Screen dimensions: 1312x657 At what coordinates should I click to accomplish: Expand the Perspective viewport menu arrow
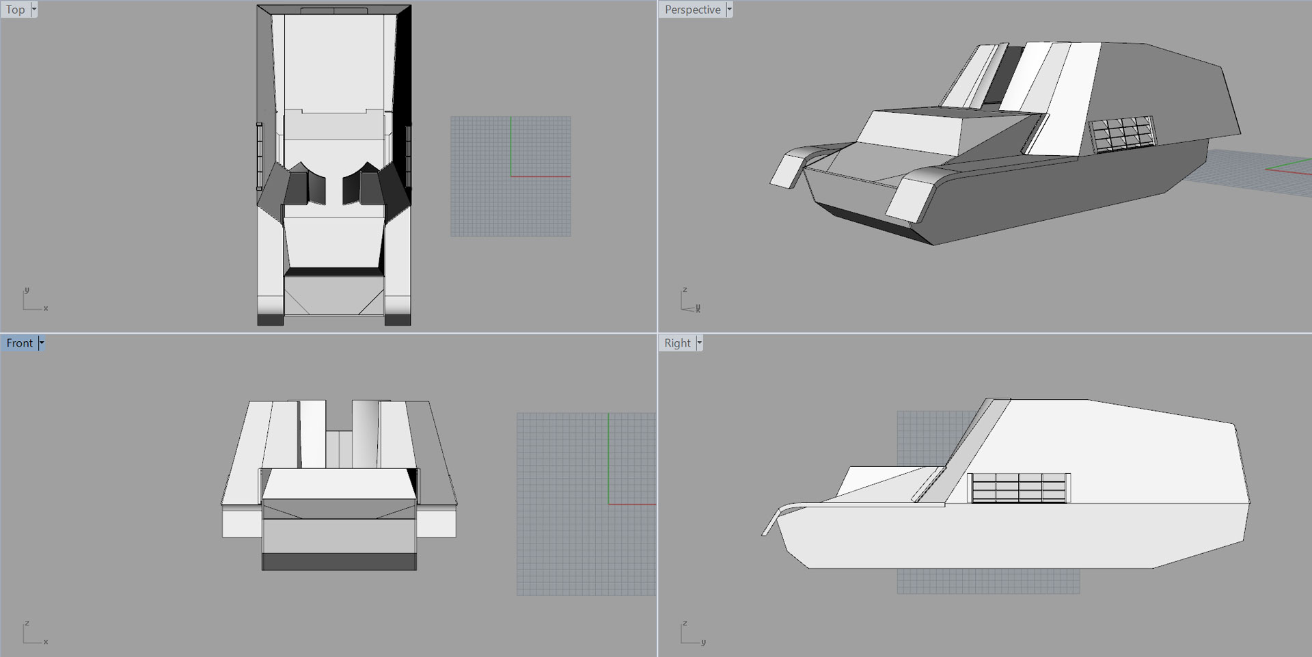(729, 10)
